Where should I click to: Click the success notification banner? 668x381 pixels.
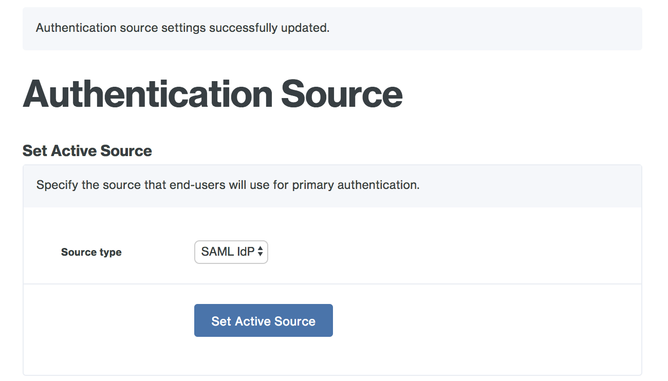[x=332, y=28]
